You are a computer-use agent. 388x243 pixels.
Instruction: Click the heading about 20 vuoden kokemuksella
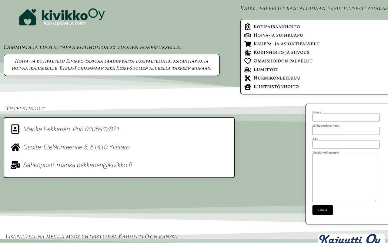tap(93, 47)
